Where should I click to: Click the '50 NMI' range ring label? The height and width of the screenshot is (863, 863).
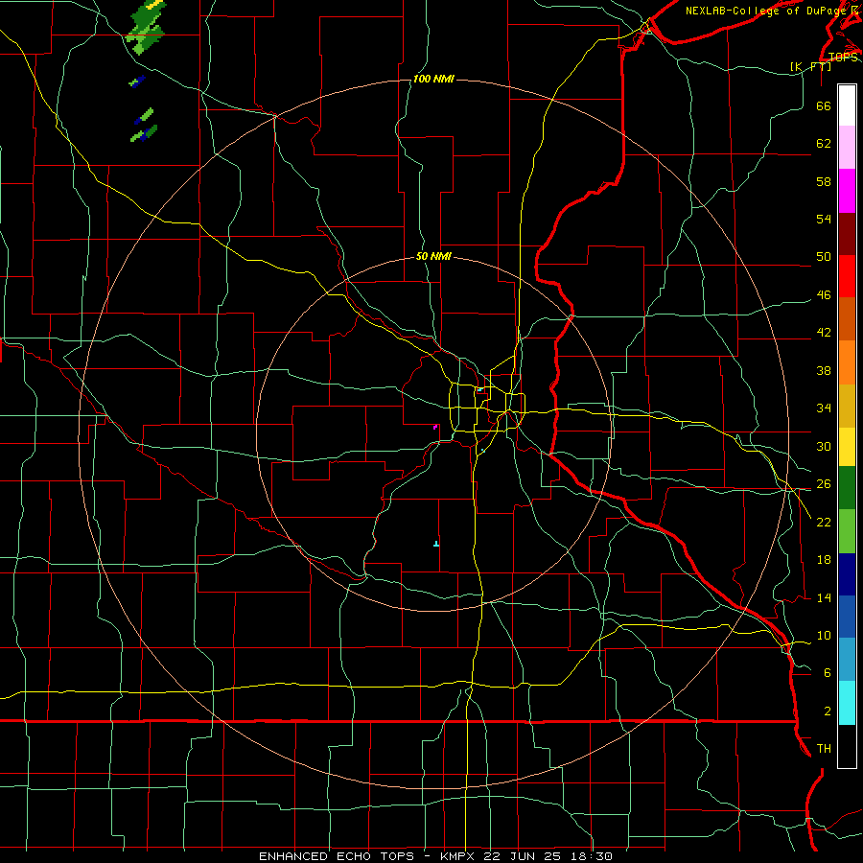coord(433,256)
